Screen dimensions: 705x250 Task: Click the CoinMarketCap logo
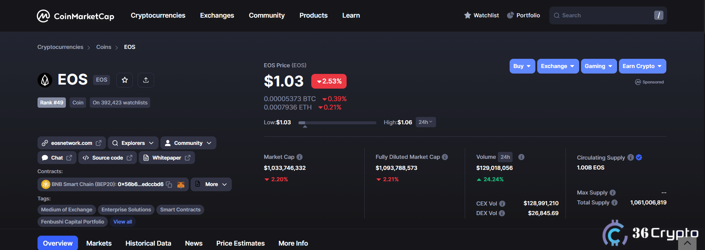point(75,16)
